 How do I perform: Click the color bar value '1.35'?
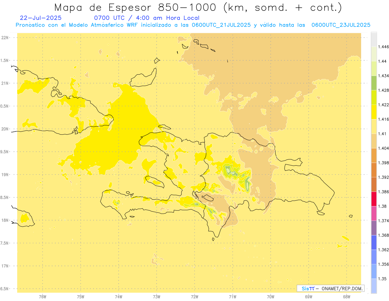tap(382, 279)
